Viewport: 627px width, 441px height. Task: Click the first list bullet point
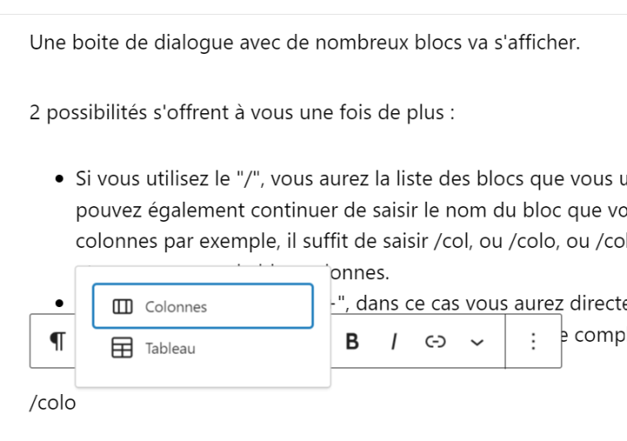pyautogui.click(x=59, y=178)
